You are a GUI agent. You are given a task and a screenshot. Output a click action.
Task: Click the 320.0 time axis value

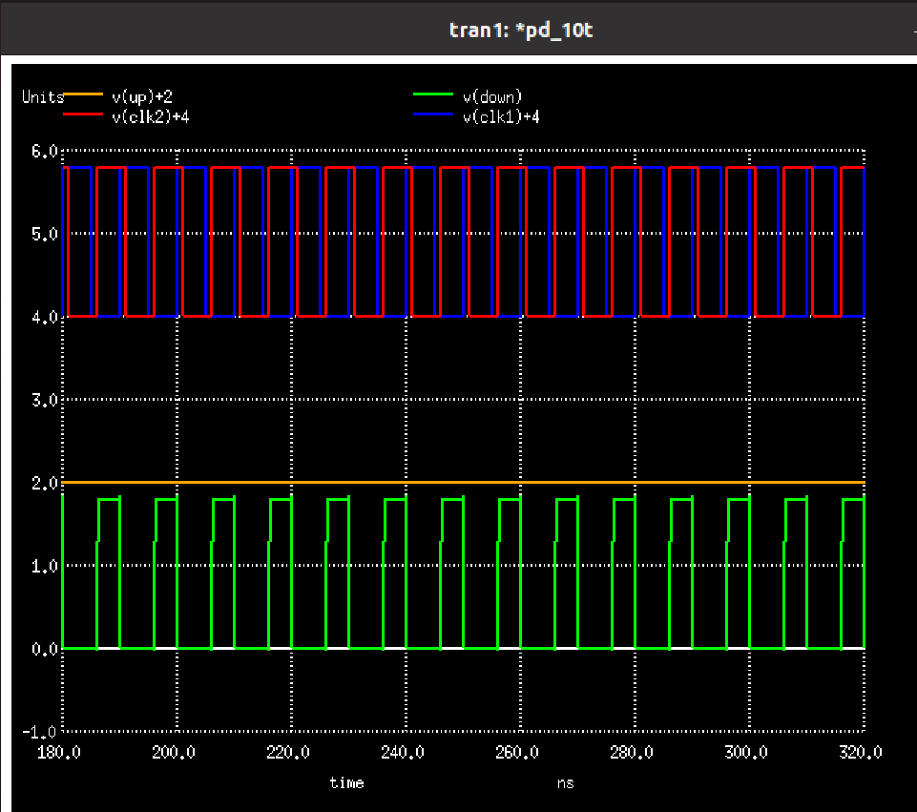point(861,753)
